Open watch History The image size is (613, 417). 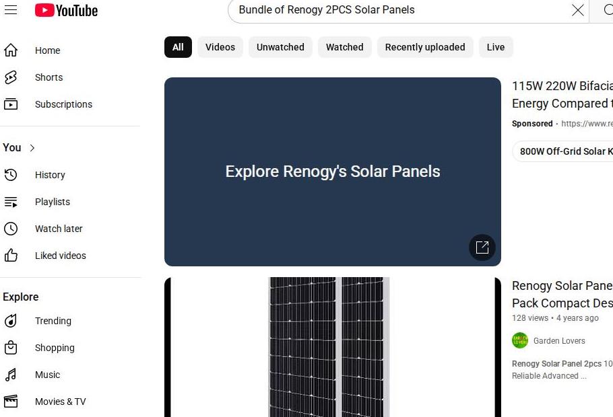tap(50, 175)
